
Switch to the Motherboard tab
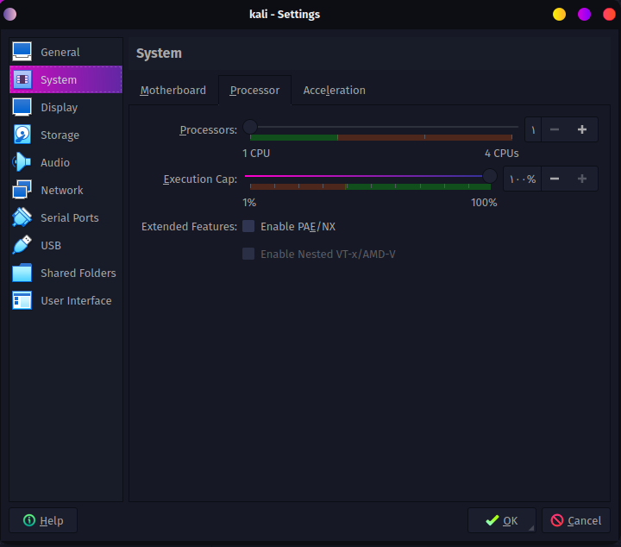[x=173, y=91]
